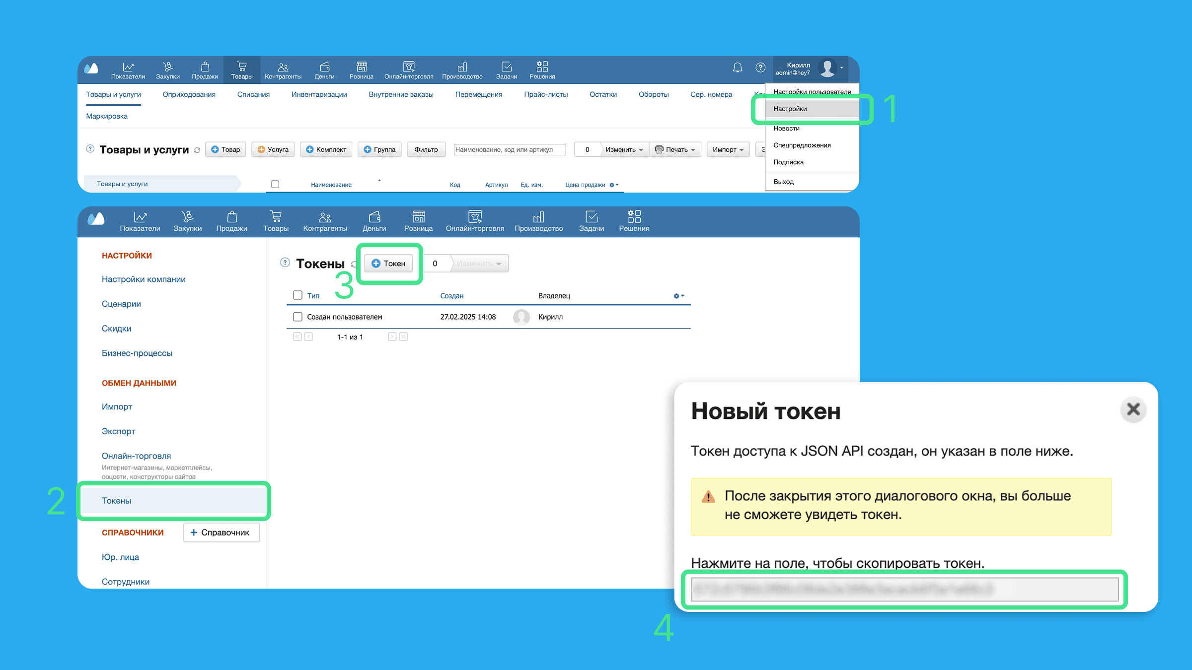
Task: Open Товары in the lower Токены window
Action: click(x=276, y=221)
